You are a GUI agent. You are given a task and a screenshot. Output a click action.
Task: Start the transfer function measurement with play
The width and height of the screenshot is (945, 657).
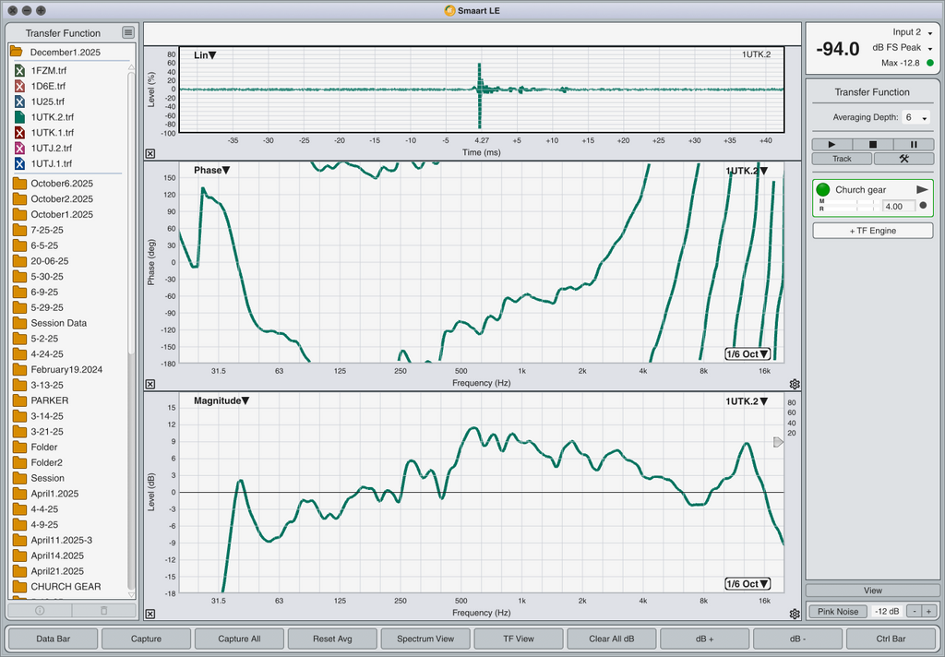tap(832, 145)
